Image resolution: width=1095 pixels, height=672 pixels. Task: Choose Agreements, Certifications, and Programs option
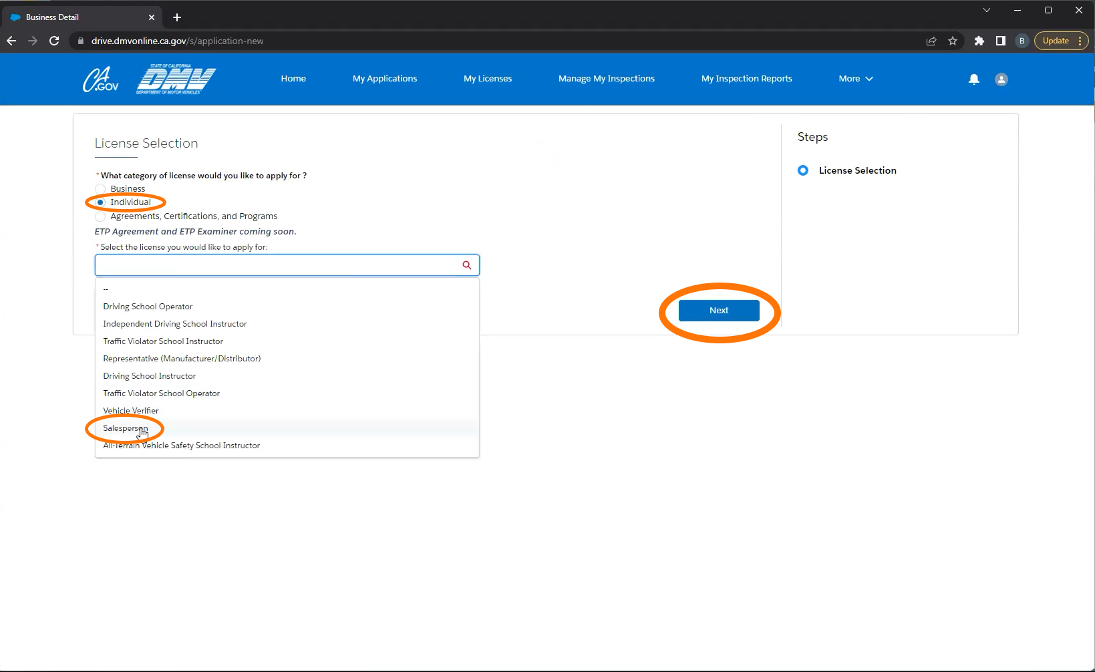pyautogui.click(x=100, y=216)
